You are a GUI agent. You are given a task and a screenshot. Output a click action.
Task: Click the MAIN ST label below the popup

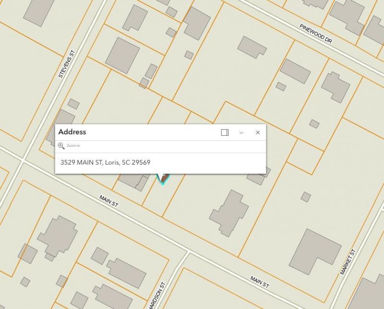click(x=109, y=201)
